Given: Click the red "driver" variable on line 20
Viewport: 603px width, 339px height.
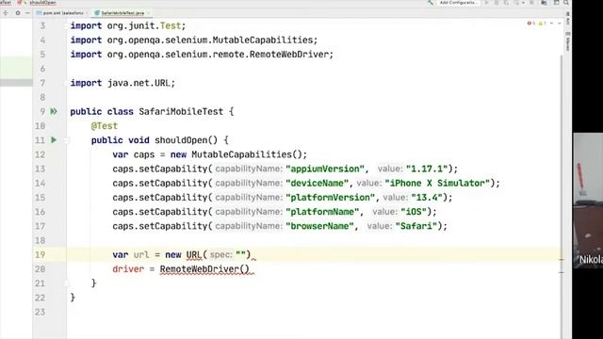Looking at the screenshot, I should coord(128,269).
